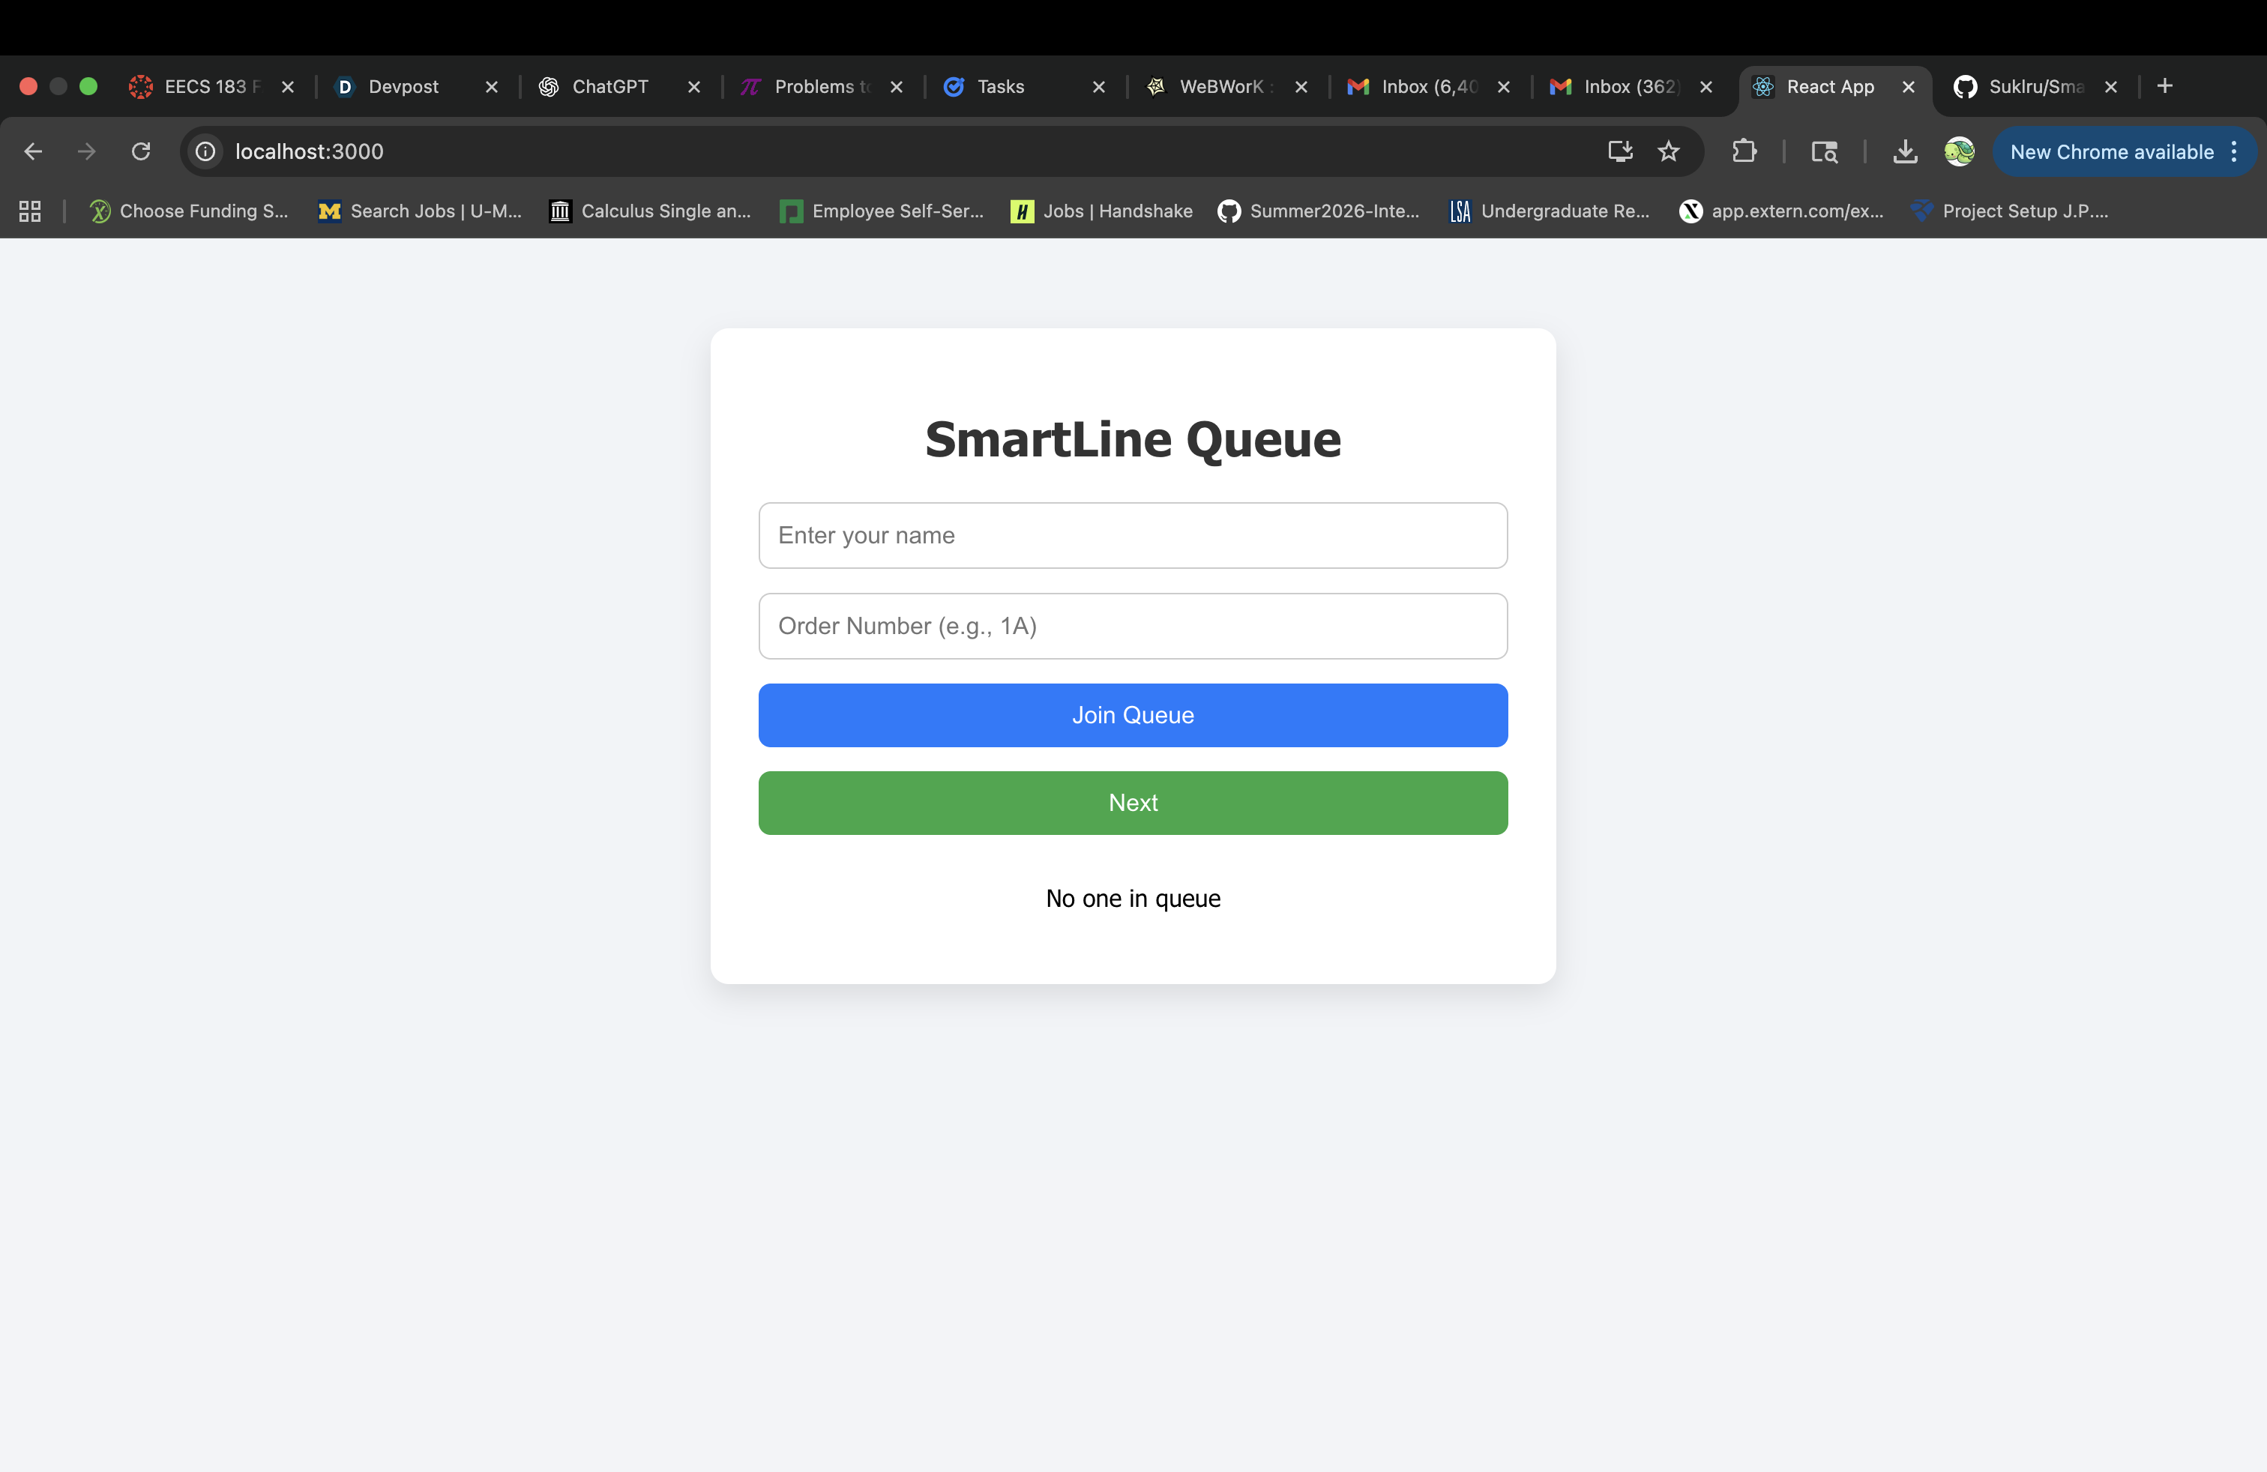Click New Chrome available update button
The height and width of the screenshot is (1472, 2267).
click(x=2111, y=151)
